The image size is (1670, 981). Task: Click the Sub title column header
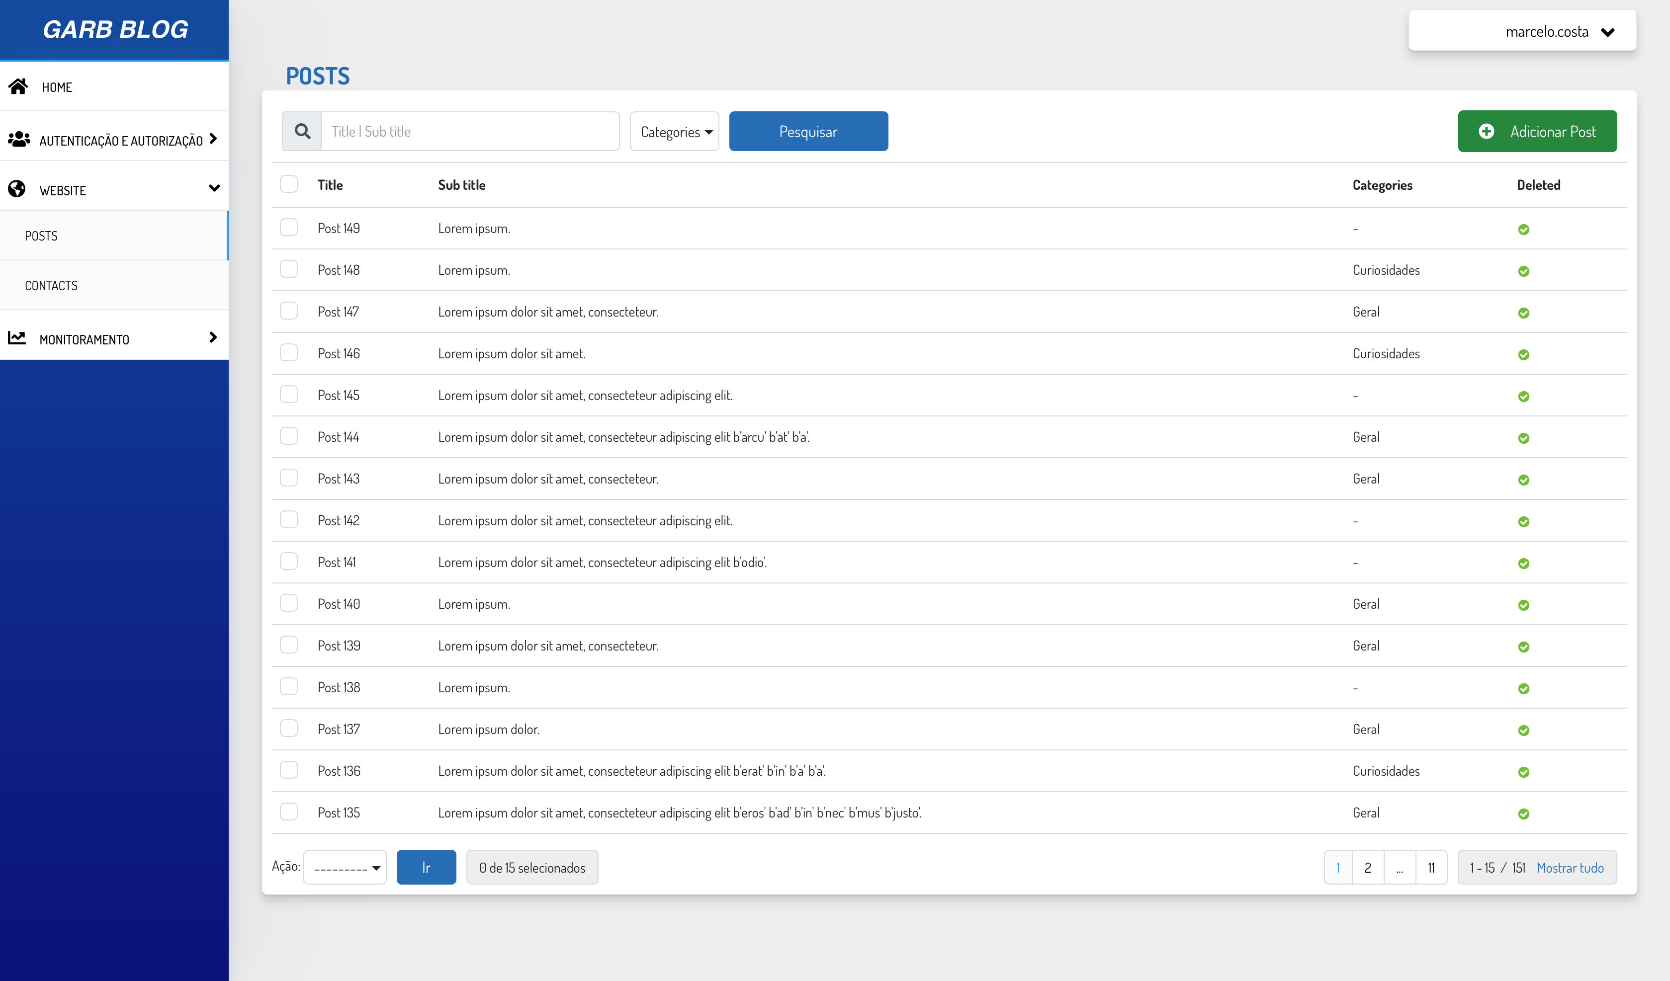[x=462, y=185]
